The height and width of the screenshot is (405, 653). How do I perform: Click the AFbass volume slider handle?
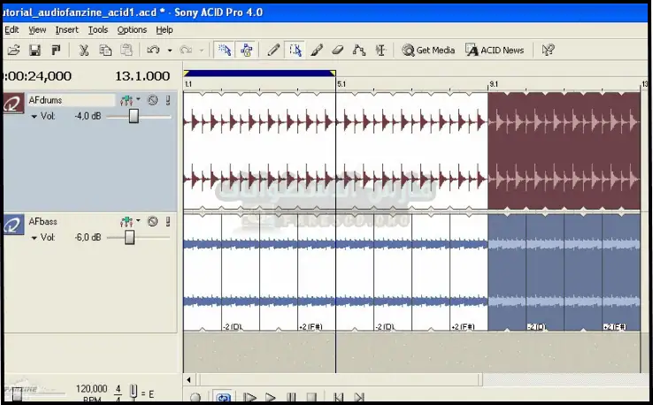click(129, 237)
